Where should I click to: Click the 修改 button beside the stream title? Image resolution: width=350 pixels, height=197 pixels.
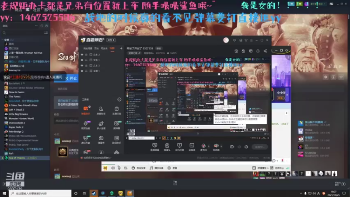click(159, 48)
